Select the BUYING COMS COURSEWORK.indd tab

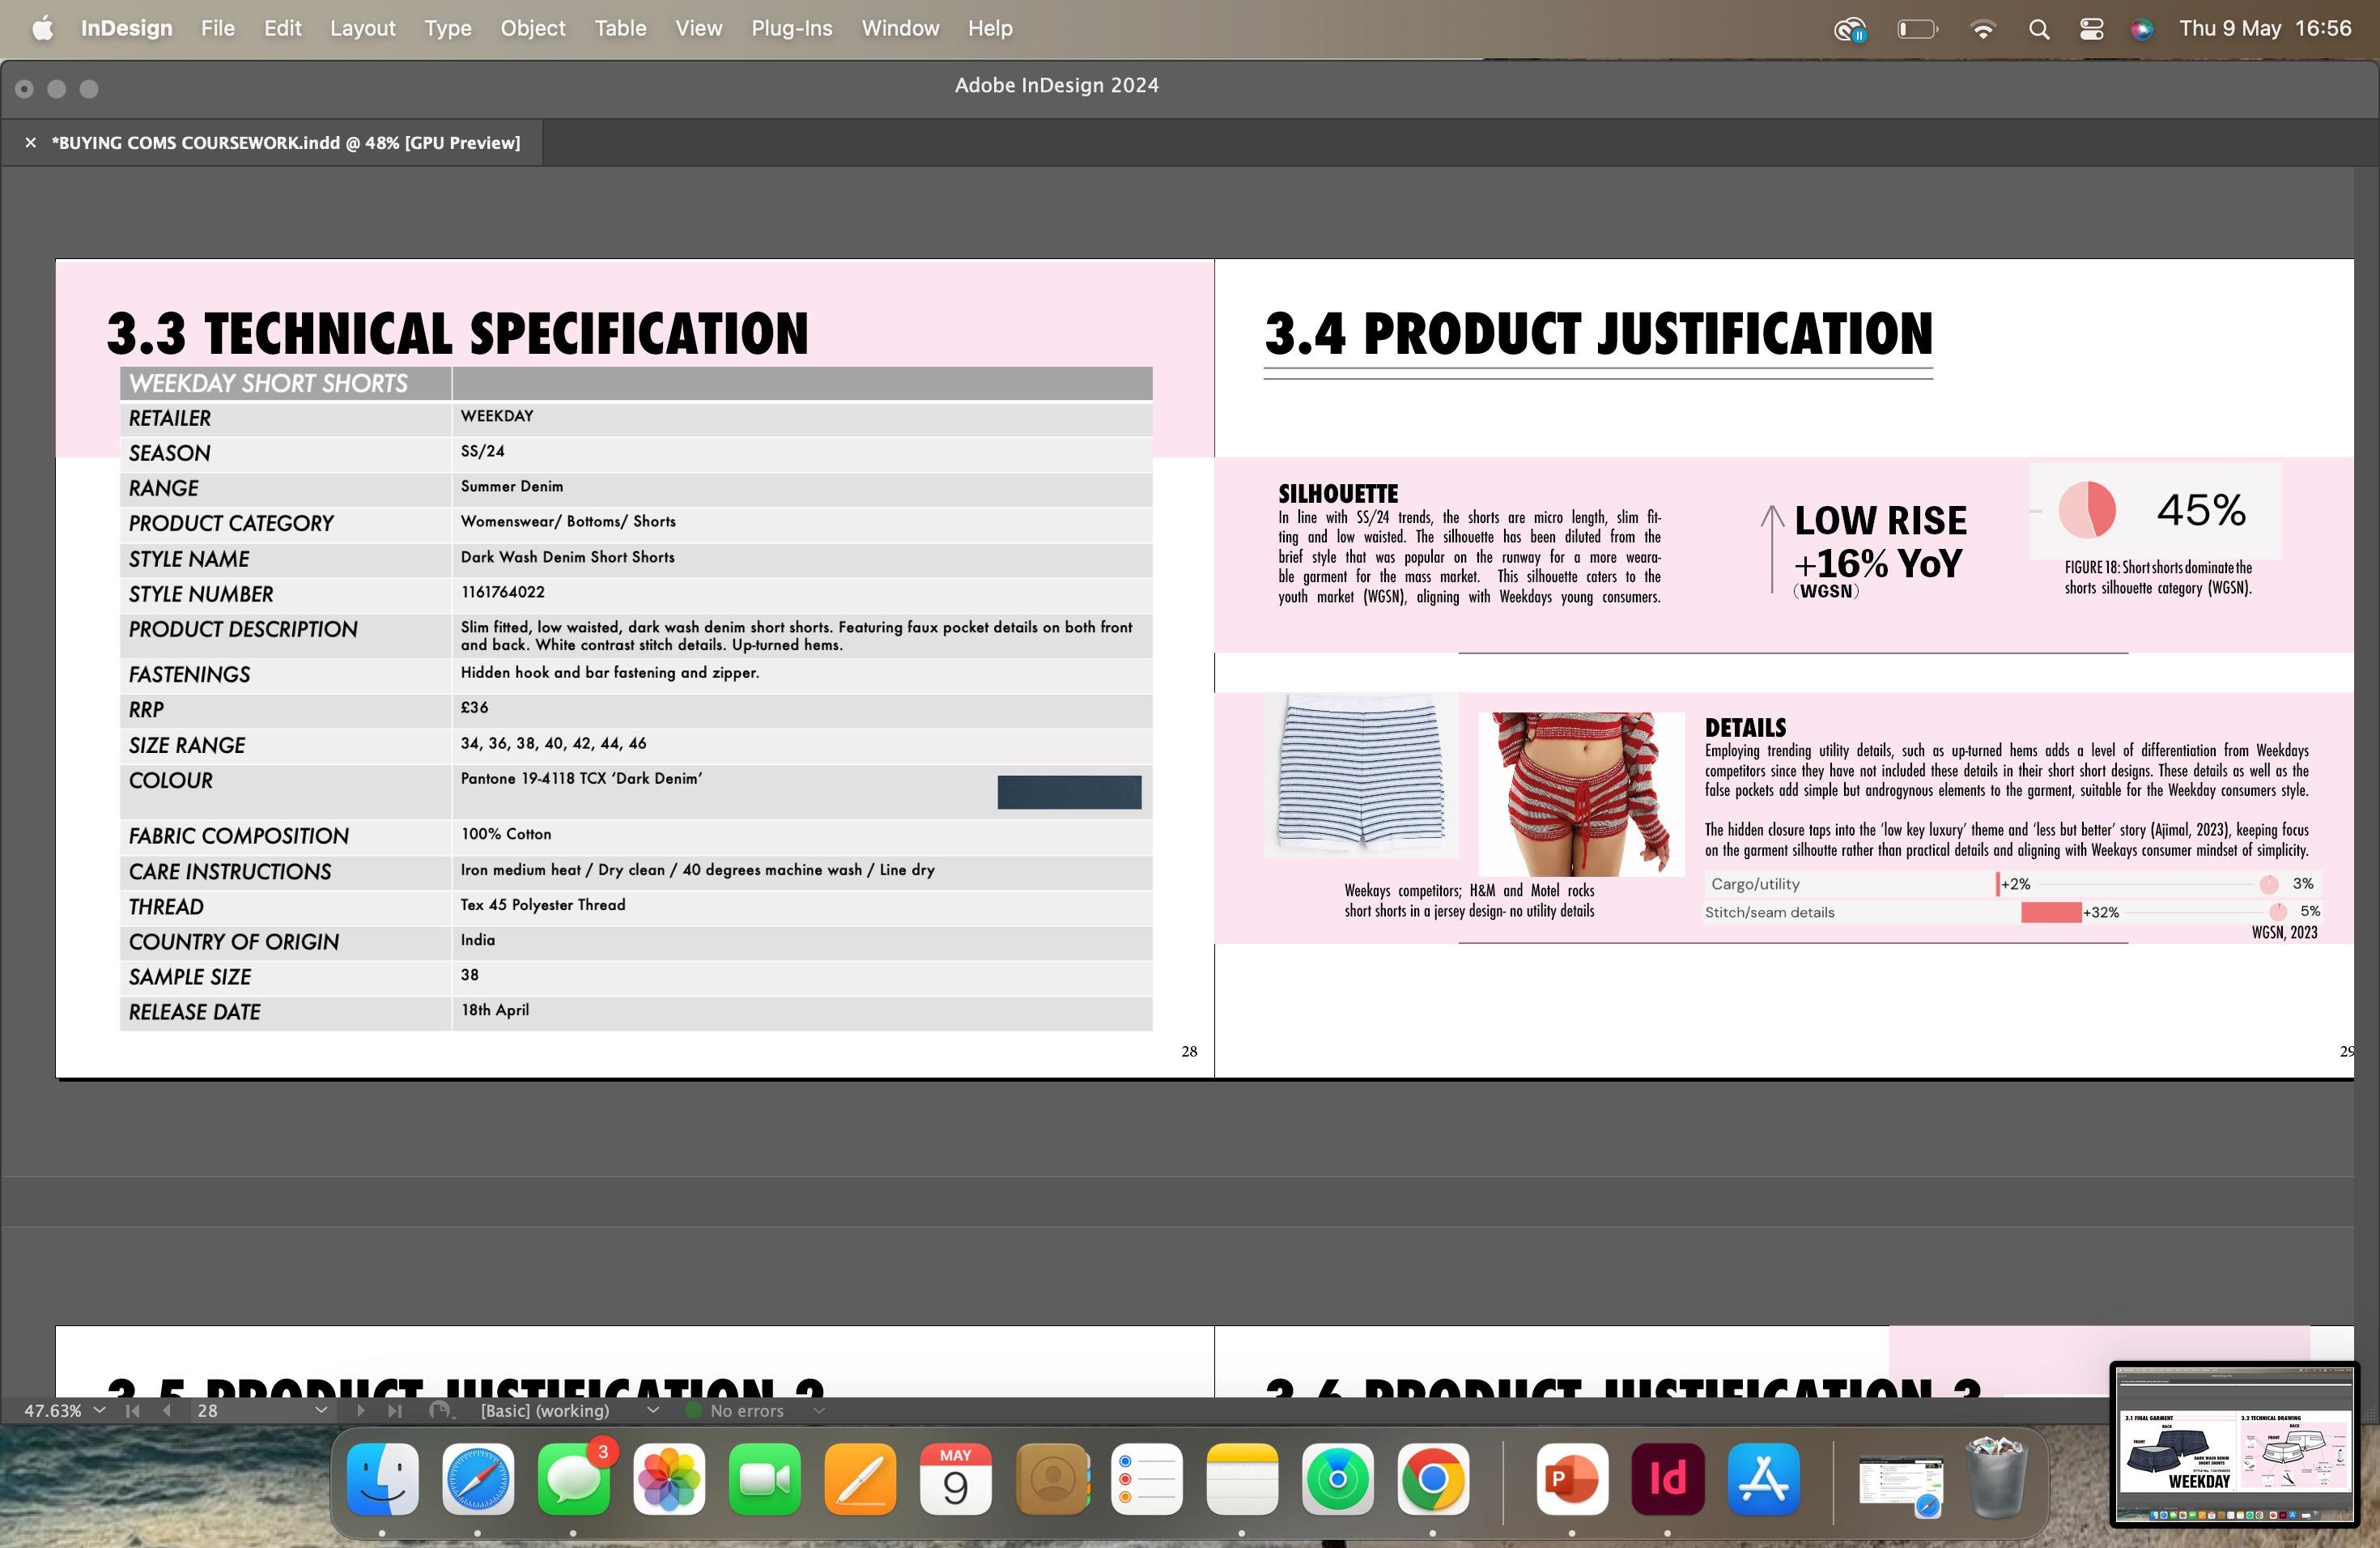(286, 143)
